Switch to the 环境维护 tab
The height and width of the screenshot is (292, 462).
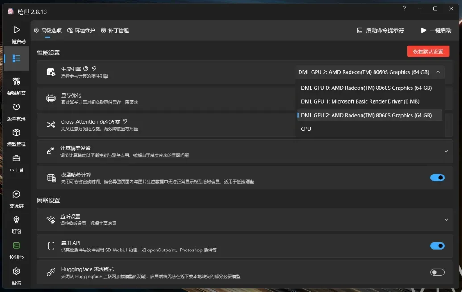[81, 30]
